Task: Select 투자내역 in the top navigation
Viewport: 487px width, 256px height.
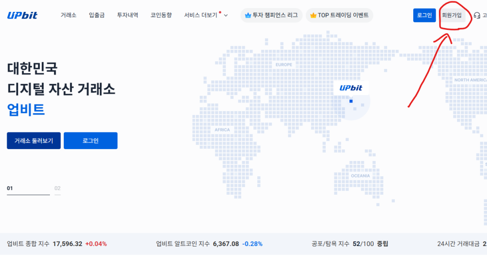Action: tap(127, 15)
